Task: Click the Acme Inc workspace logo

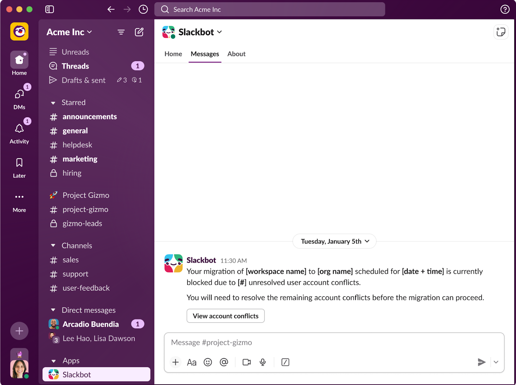Action: pos(19,31)
